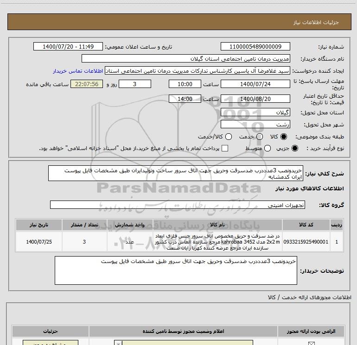
Task: Click the unit cell عدد
Action: point(130,242)
